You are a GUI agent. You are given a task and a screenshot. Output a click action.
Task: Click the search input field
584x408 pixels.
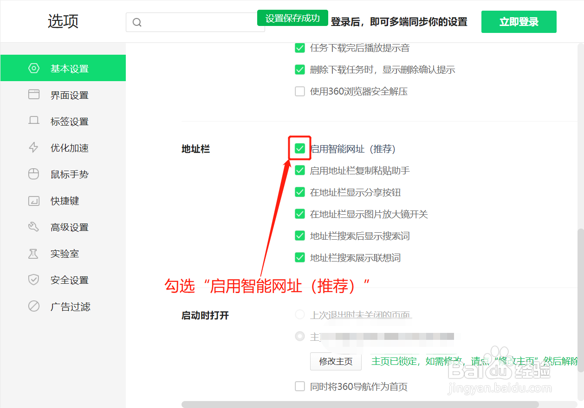[195, 22]
